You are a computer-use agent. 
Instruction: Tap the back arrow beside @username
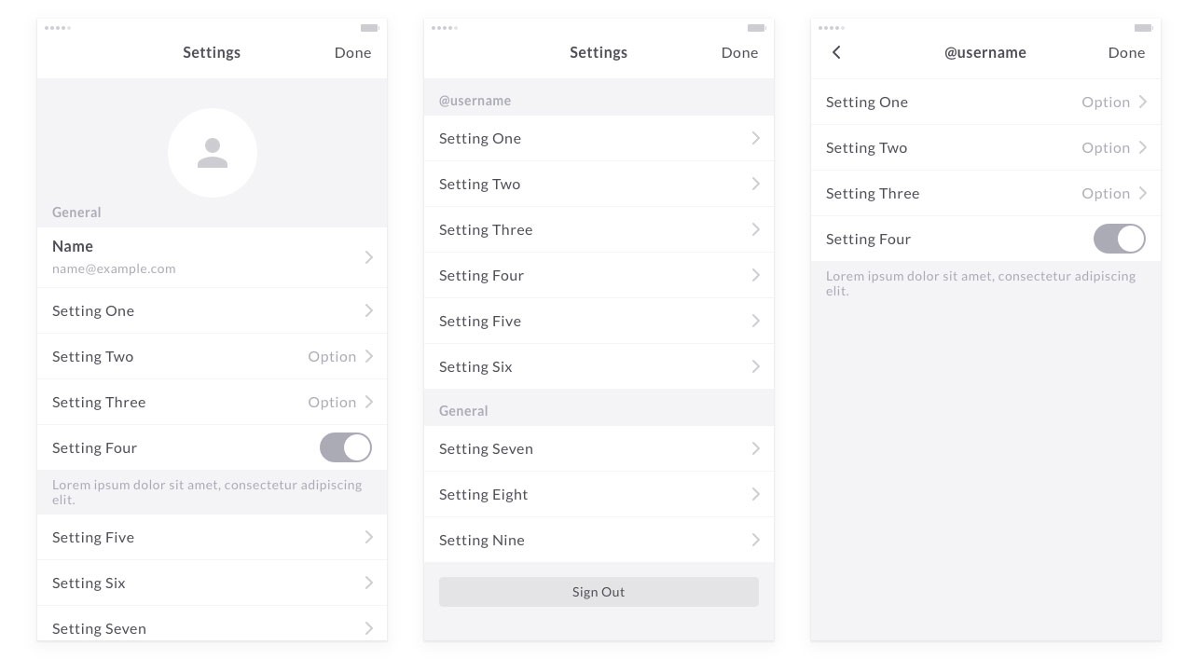836,52
